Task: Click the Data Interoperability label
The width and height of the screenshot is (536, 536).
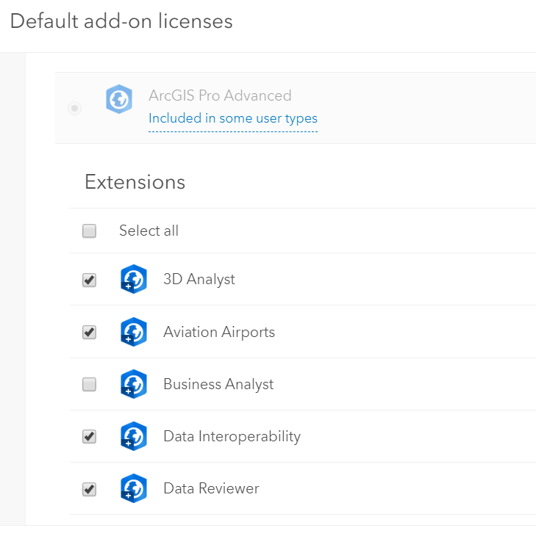Action: pos(232,437)
